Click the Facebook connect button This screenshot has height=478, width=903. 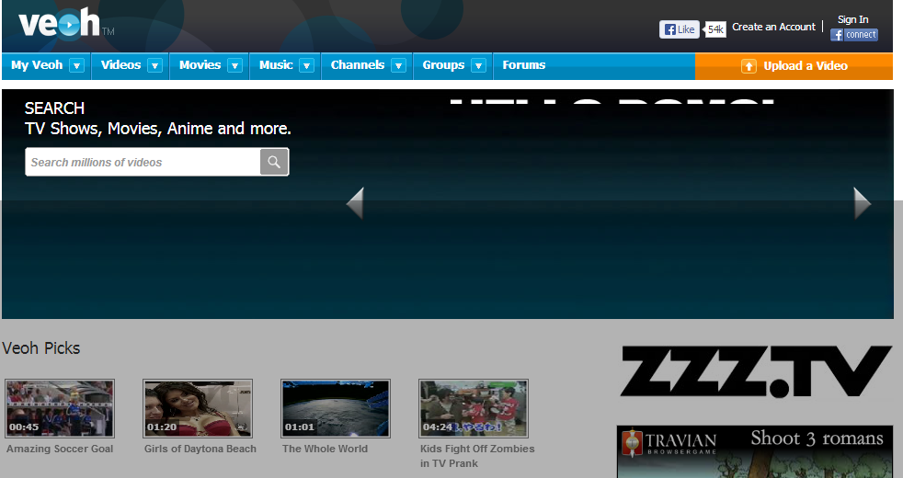(854, 35)
